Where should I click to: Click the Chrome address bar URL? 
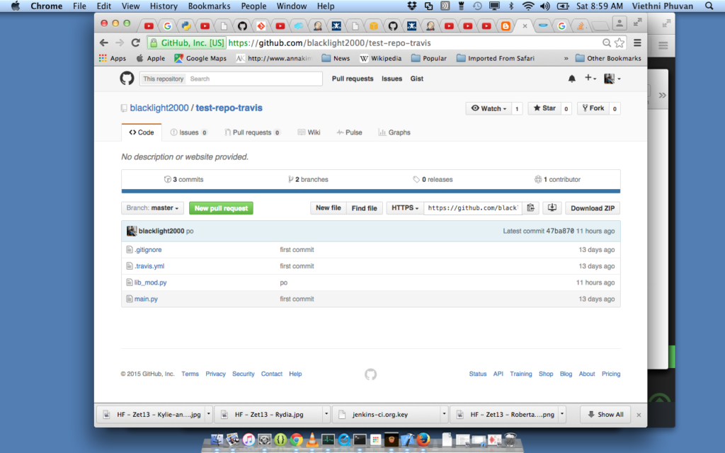click(x=329, y=43)
